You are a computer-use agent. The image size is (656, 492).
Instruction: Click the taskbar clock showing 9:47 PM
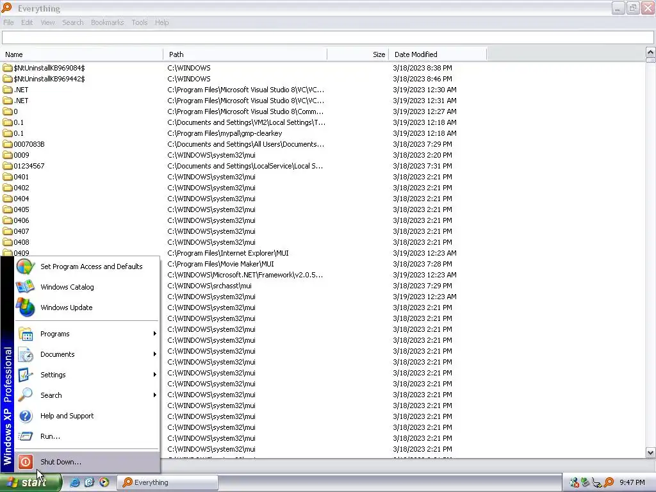632,482
